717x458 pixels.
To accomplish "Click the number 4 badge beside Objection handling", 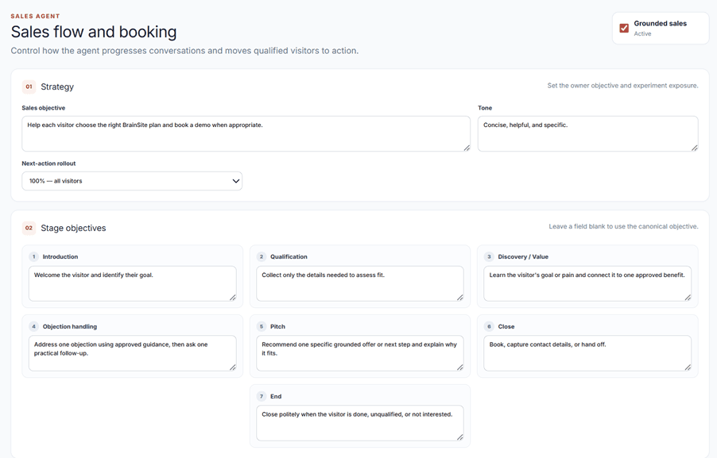I will pos(33,326).
